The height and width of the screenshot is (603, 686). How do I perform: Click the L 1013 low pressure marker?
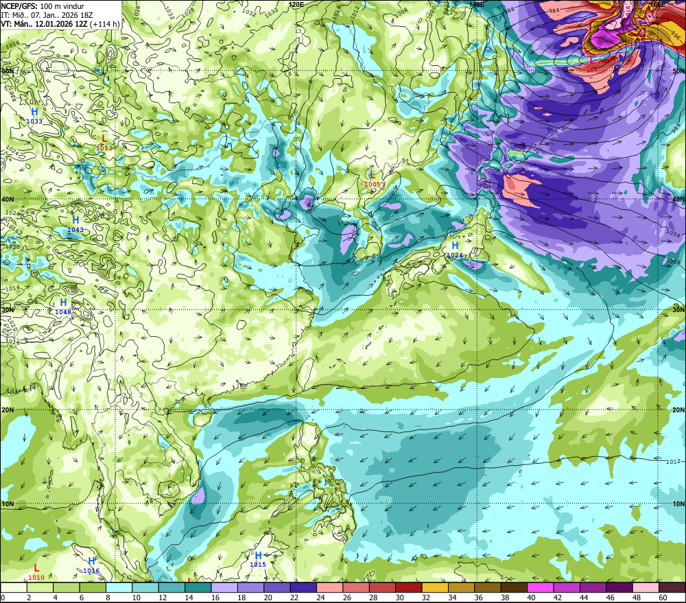104,143
